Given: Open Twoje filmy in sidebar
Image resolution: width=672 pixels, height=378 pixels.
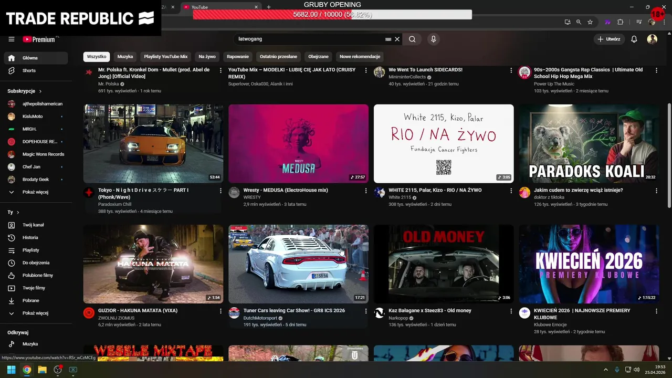Looking at the screenshot, I should pyautogui.click(x=36, y=288).
